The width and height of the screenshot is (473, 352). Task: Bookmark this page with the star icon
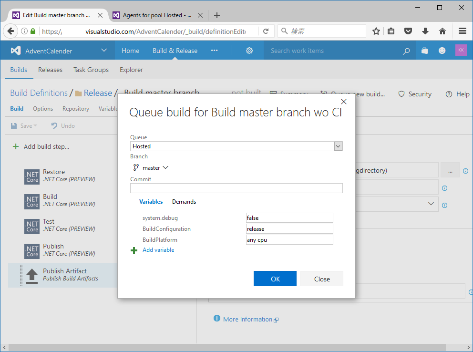coord(376,31)
